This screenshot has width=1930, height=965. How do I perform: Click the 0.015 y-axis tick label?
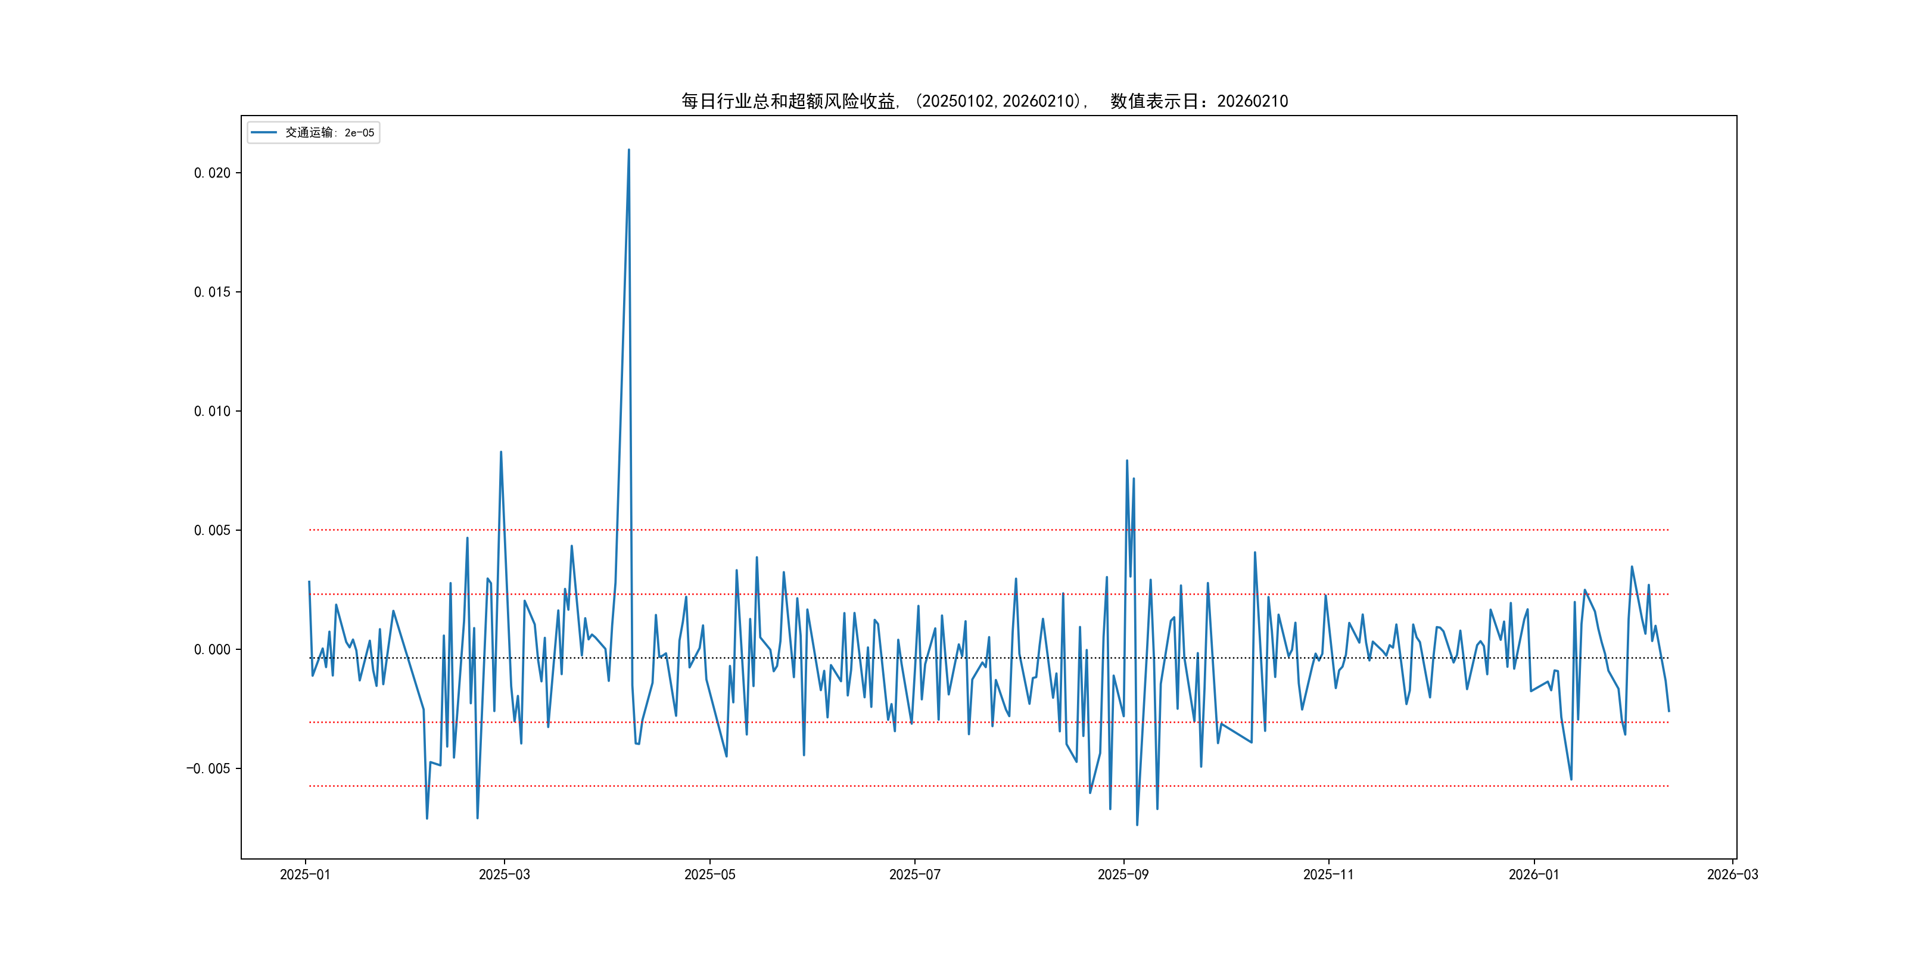tap(212, 292)
